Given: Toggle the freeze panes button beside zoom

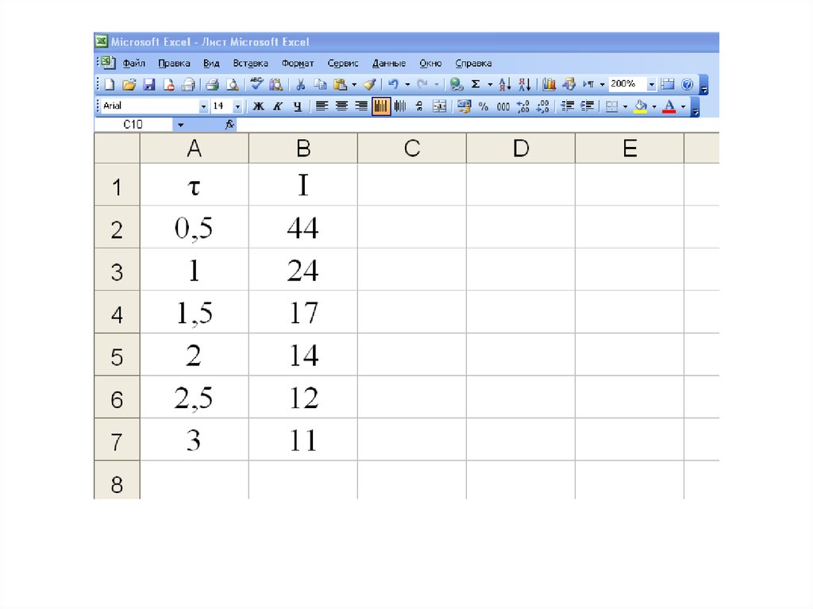Looking at the screenshot, I should [x=667, y=84].
